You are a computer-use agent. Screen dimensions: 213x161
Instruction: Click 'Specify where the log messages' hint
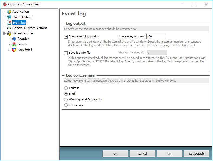tap(100, 29)
